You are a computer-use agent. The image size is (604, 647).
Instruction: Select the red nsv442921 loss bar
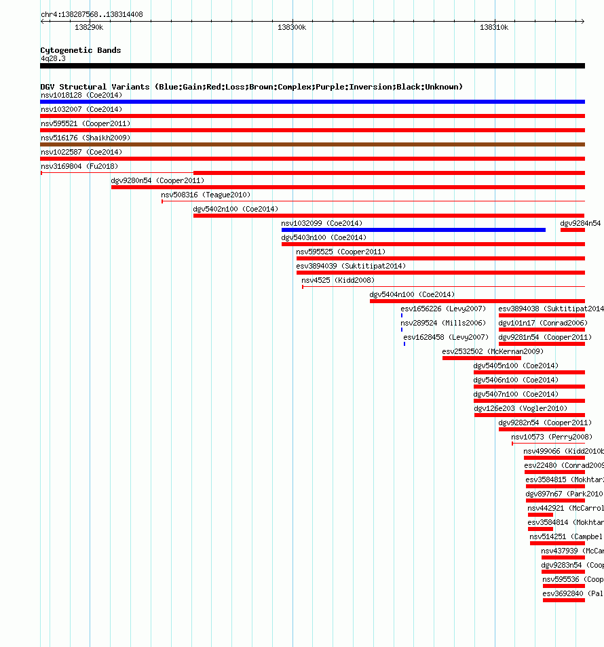[x=540, y=515]
